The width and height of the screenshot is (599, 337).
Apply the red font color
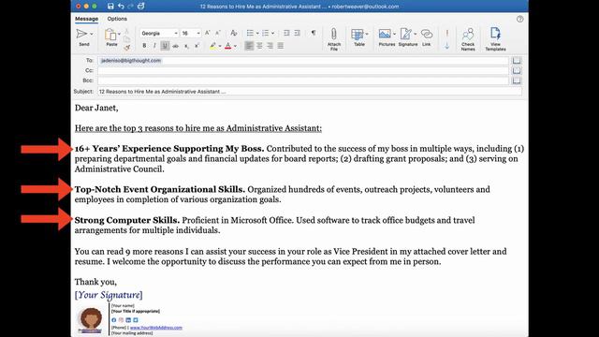point(228,46)
